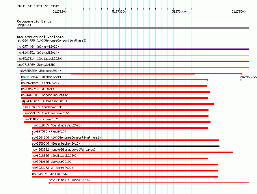Click the chr19:51273129..51273515 region label

pos(38,6)
